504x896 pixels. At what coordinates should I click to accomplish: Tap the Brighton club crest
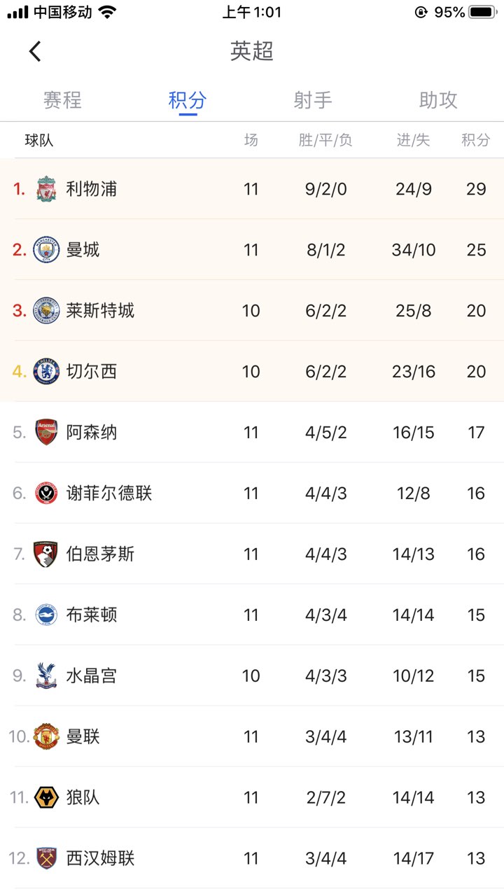pyautogui.click(x=46, y=615)
